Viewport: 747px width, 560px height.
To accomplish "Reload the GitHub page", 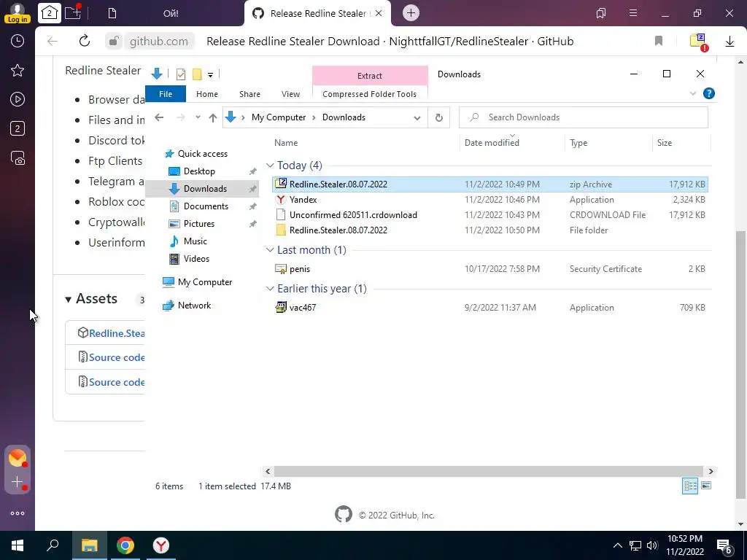I will 85,41.
